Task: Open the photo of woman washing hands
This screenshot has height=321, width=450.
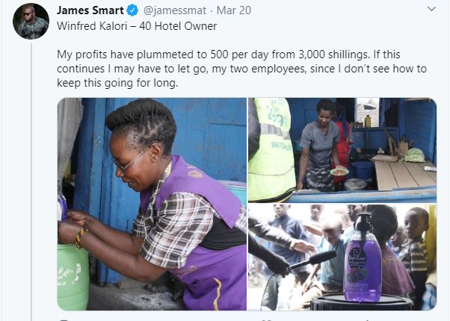Action: 152,204
